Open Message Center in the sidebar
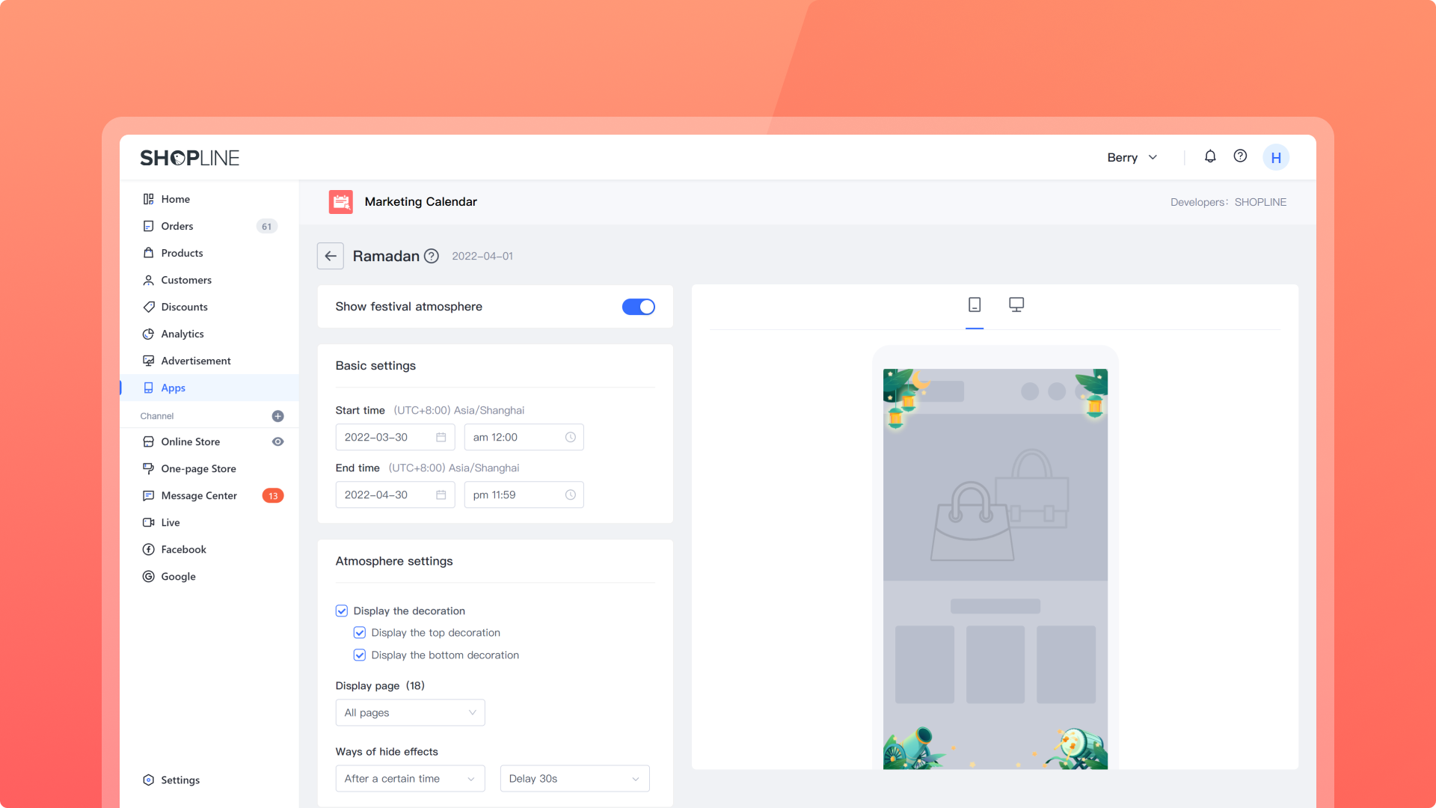Viewport: 1436px width, 808px height. click(x=199, y=495)
